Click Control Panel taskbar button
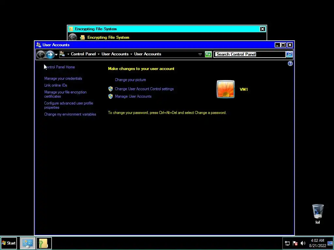 click(28, 243)
